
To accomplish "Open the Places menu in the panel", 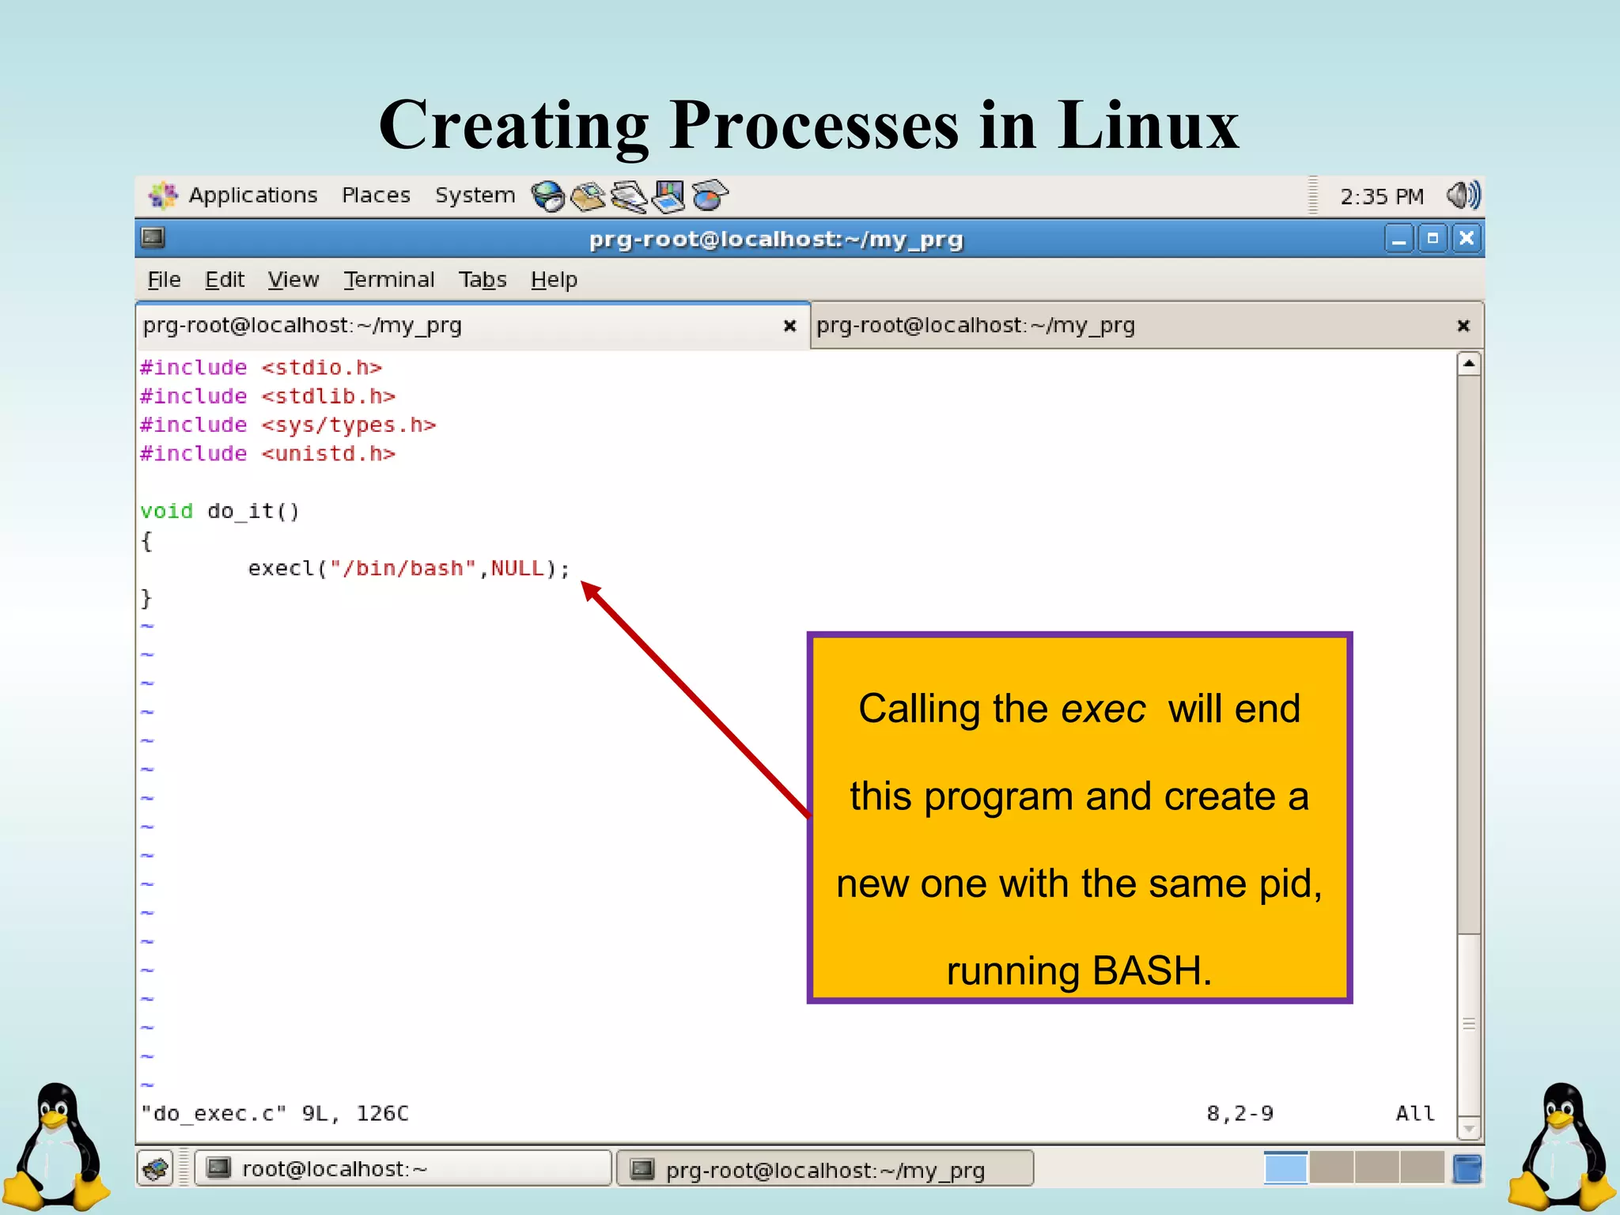I will 376,195.
